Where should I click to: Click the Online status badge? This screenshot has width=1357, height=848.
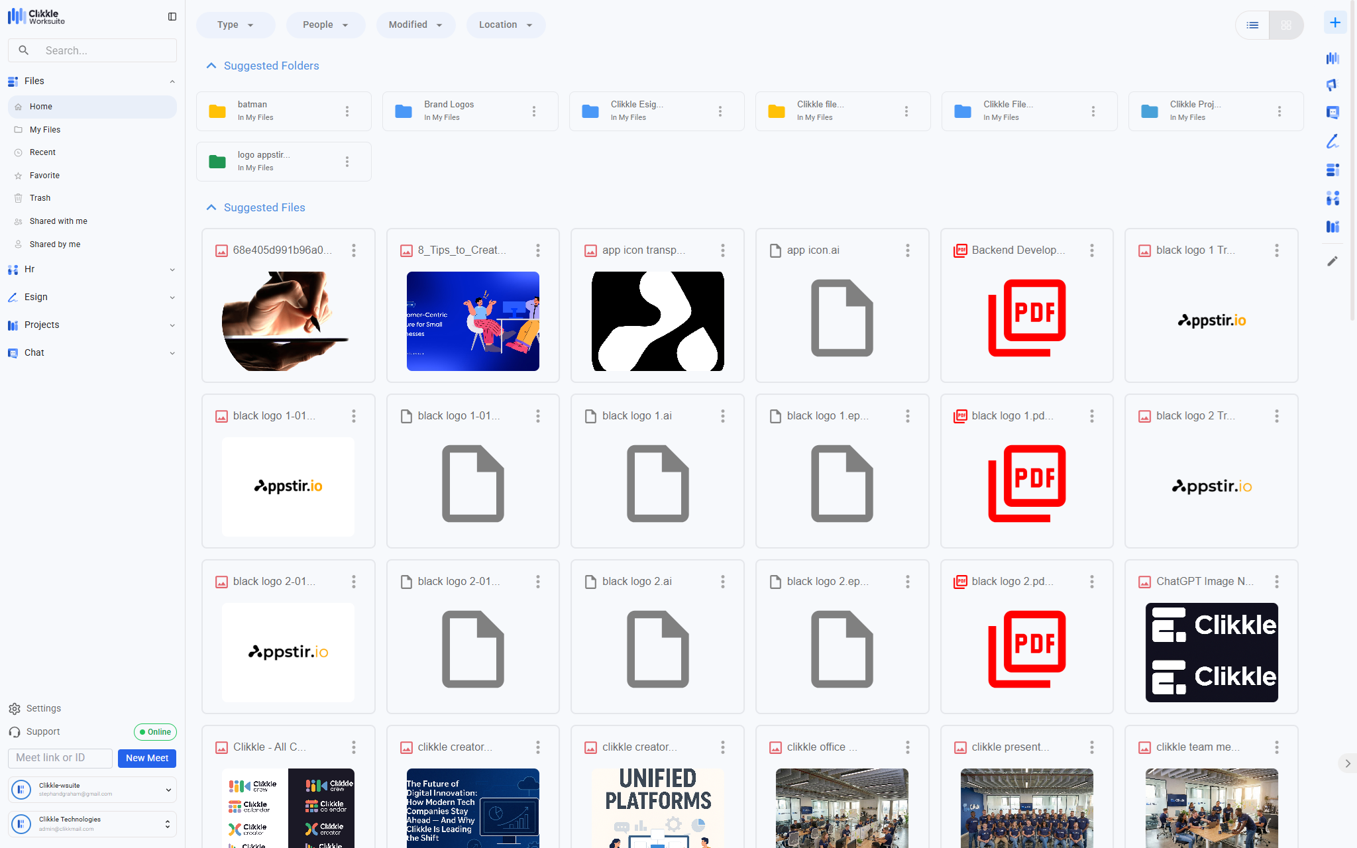click(155, 732)
